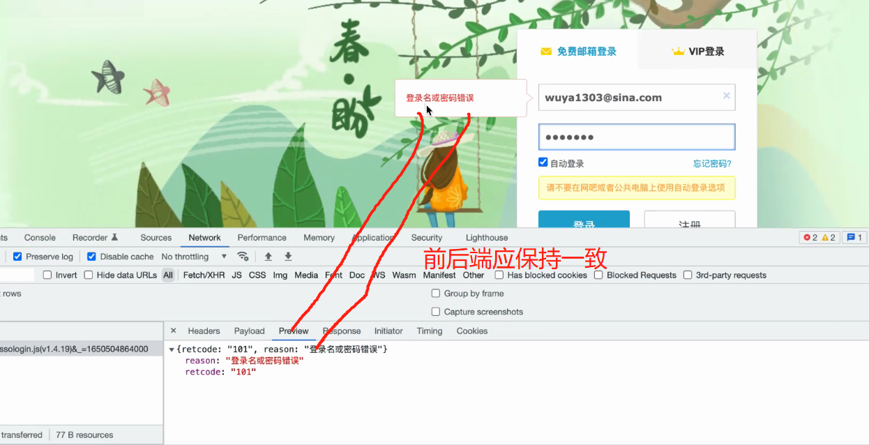Enable the Hide data URLs checkbox

(89, 275)
